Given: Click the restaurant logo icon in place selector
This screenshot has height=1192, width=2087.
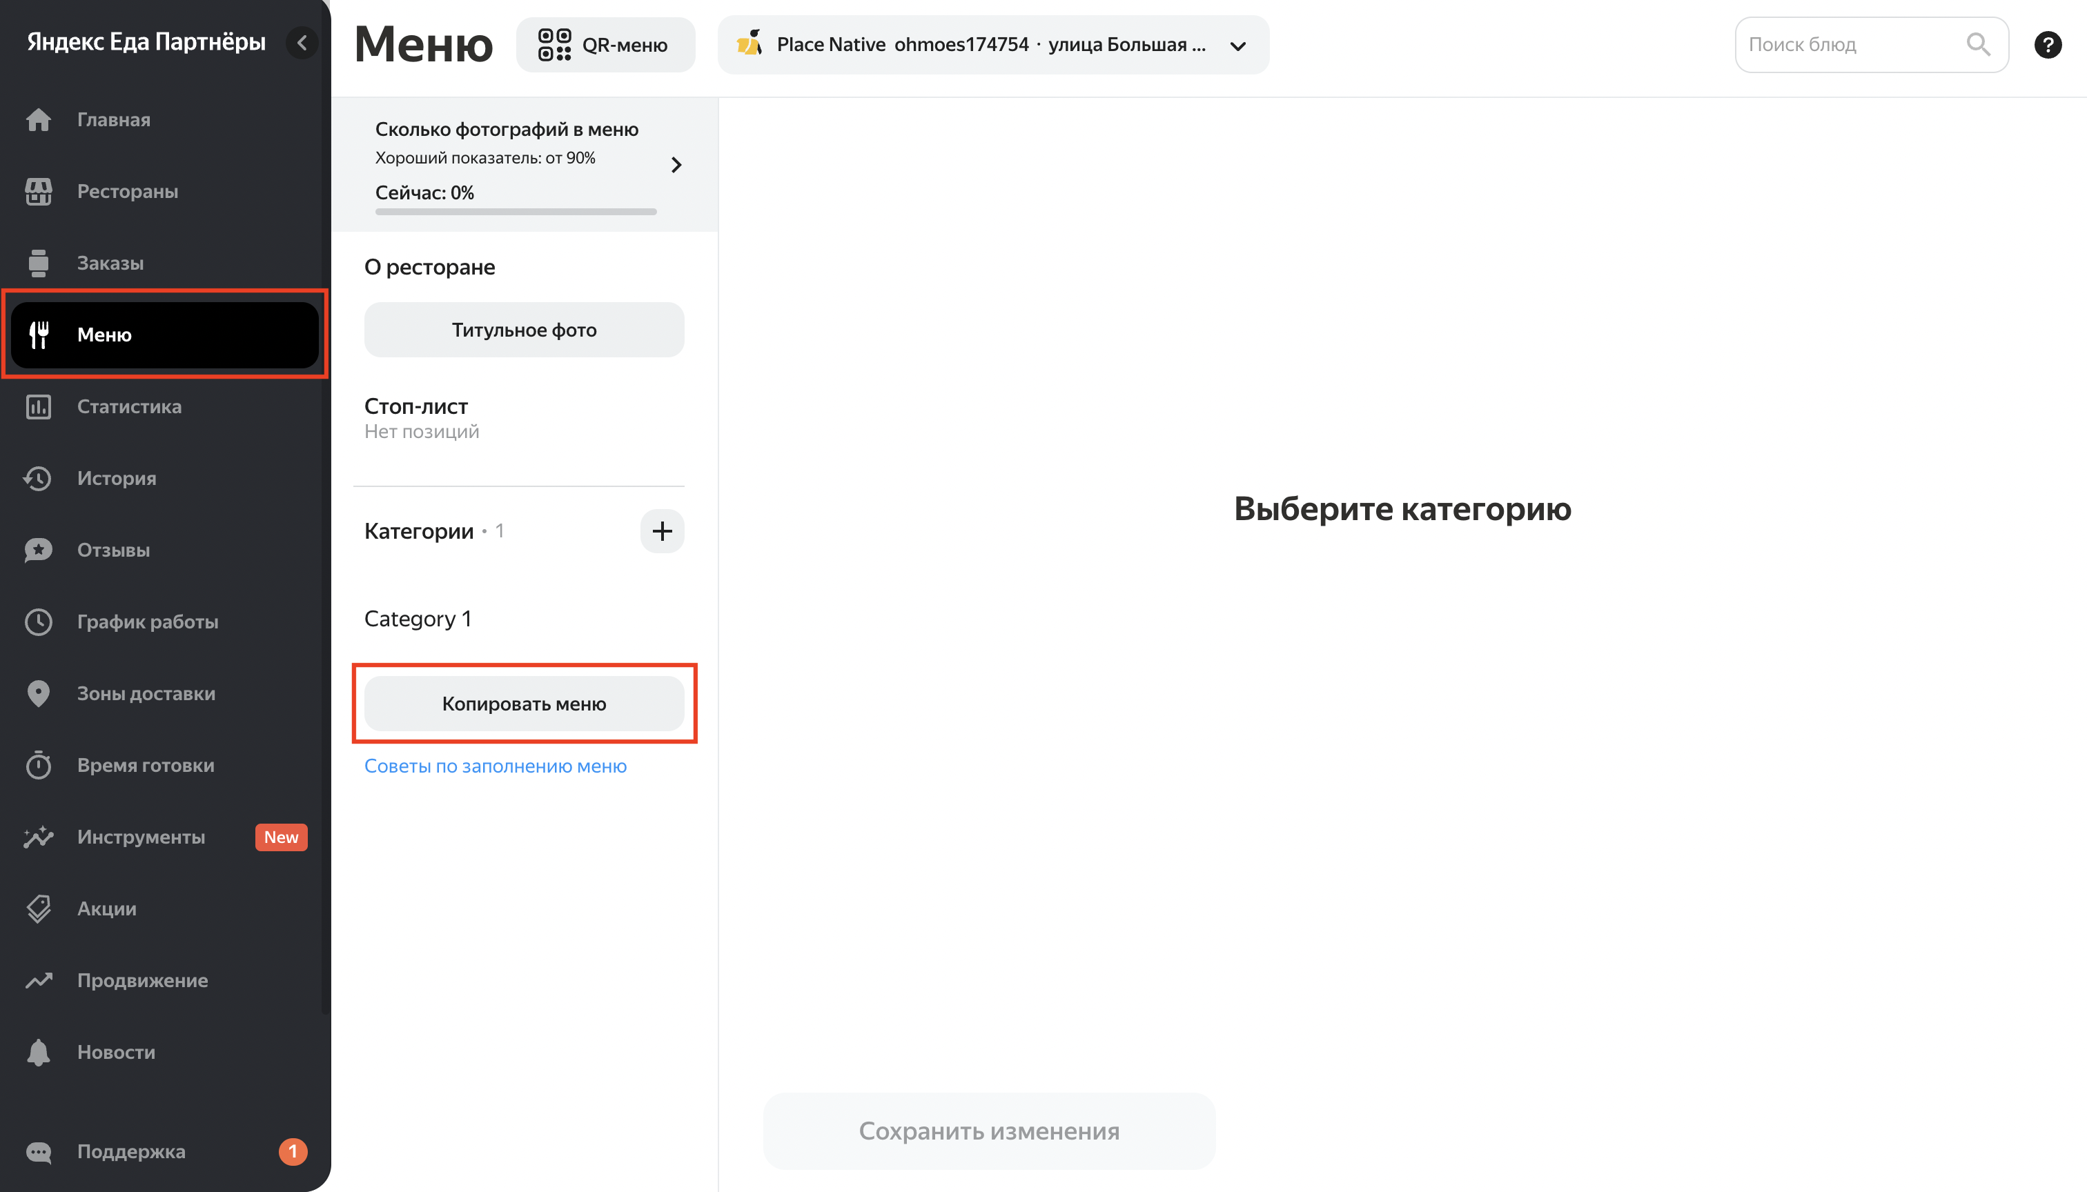Looking at the screenshot, I should coord(749,43).
